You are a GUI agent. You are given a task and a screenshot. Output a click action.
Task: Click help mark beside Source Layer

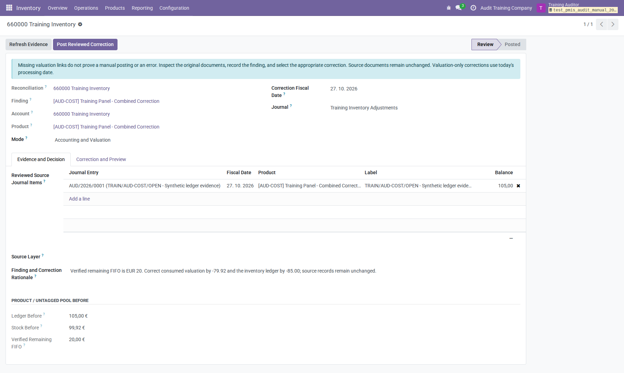tap(43, 255)
